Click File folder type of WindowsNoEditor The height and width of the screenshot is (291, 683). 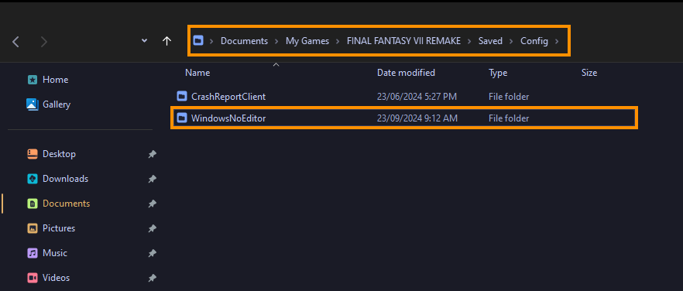509,118
